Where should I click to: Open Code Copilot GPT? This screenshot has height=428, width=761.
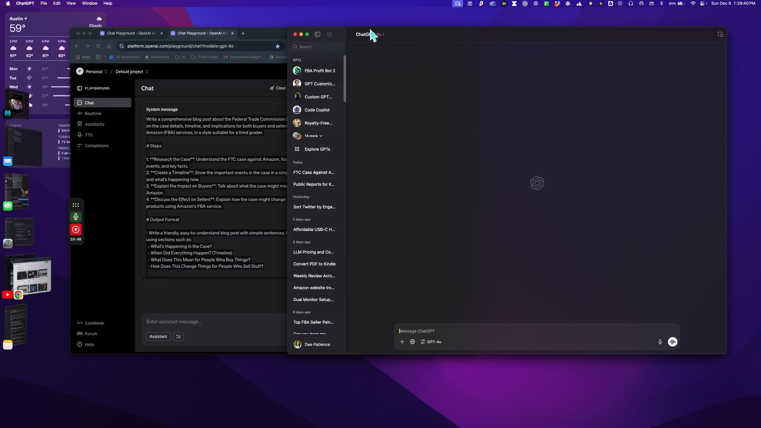(x=314, y=110)
